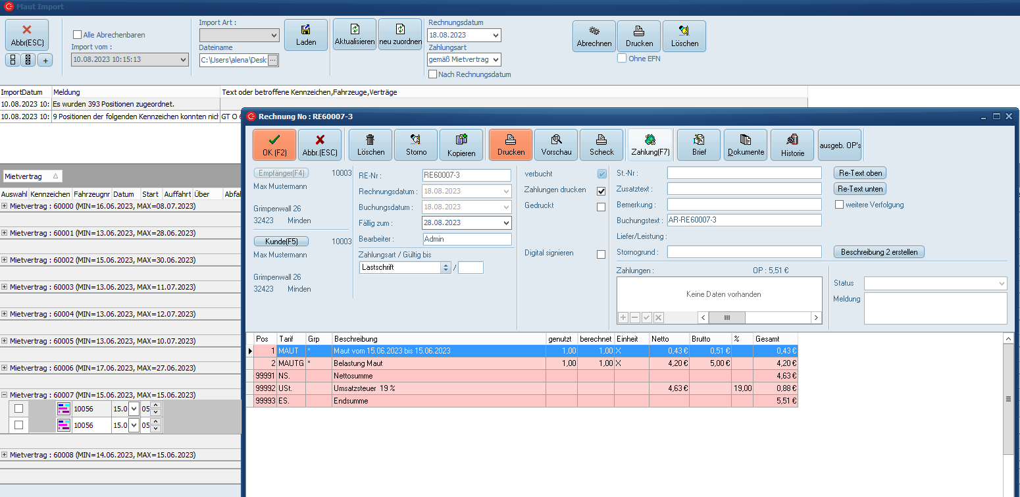
Task: Open the Fällig zum date dropdown
Action: click(505, 223)
